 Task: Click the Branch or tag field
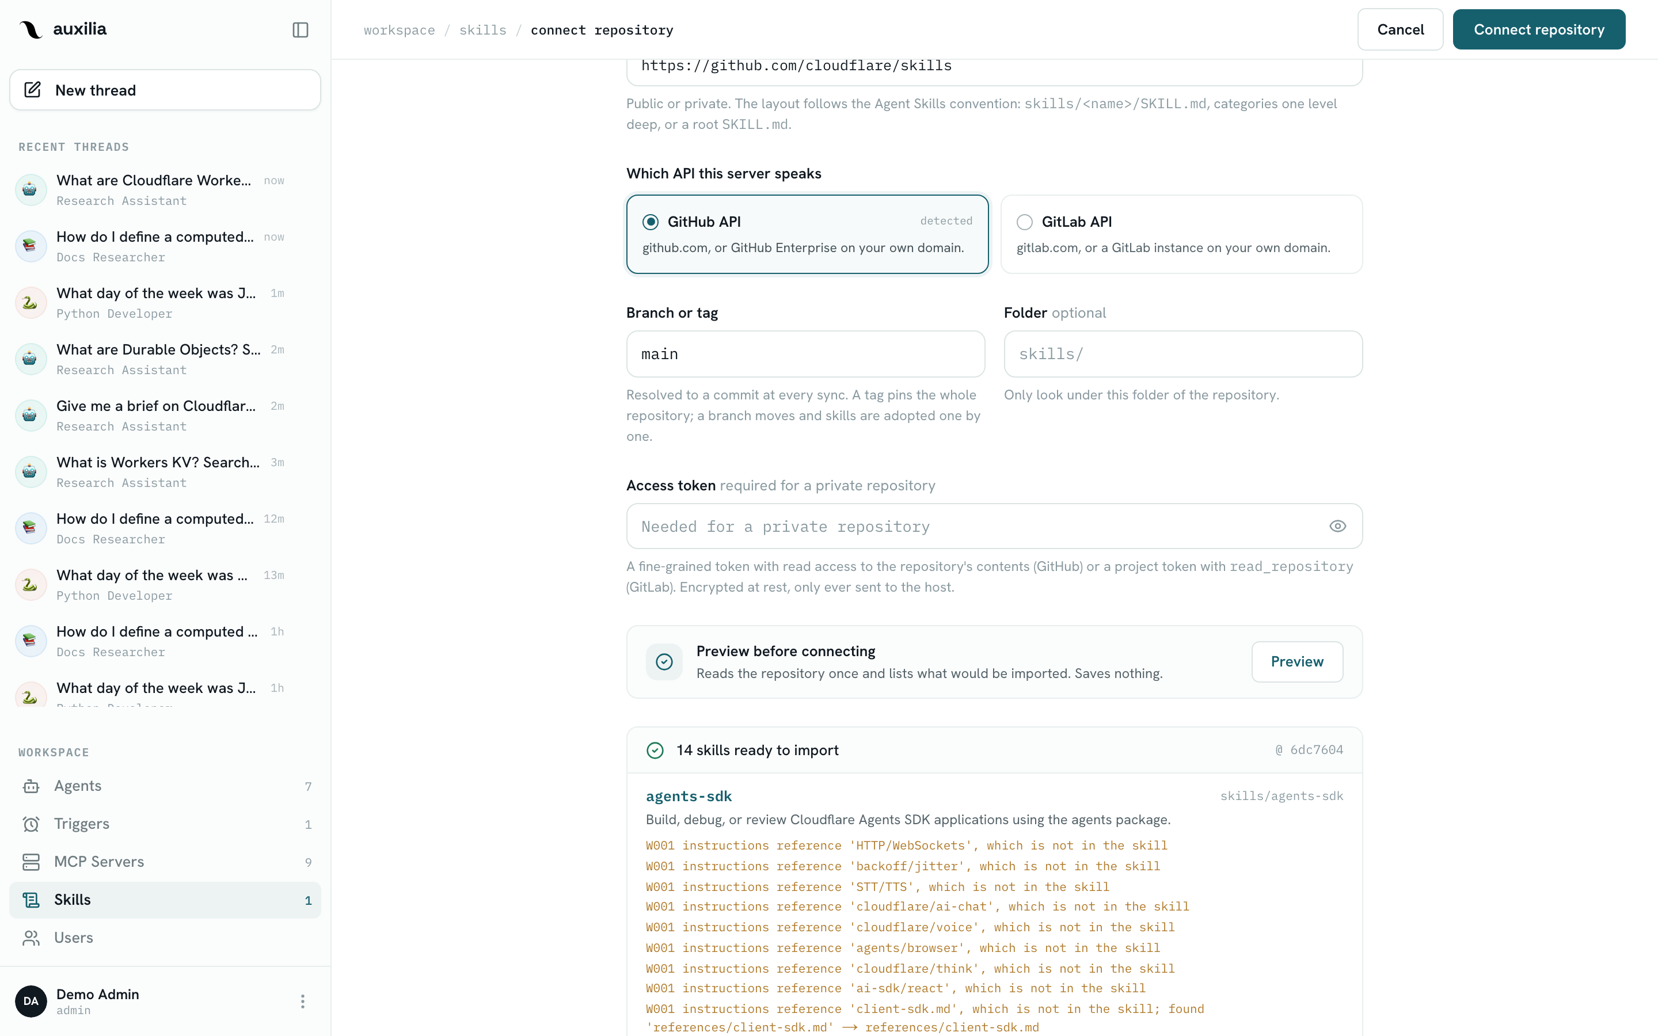point(806,354)
